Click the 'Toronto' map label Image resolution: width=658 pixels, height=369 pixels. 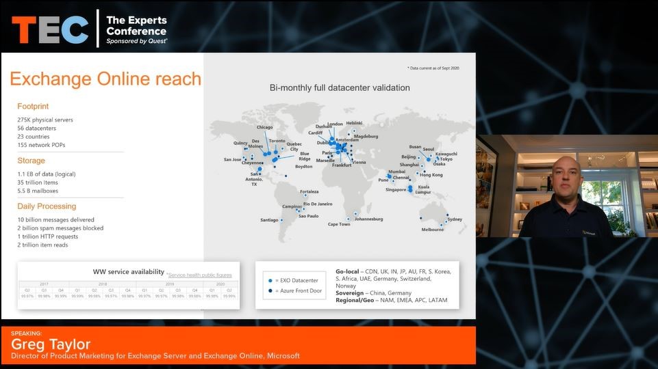[277, 141]
